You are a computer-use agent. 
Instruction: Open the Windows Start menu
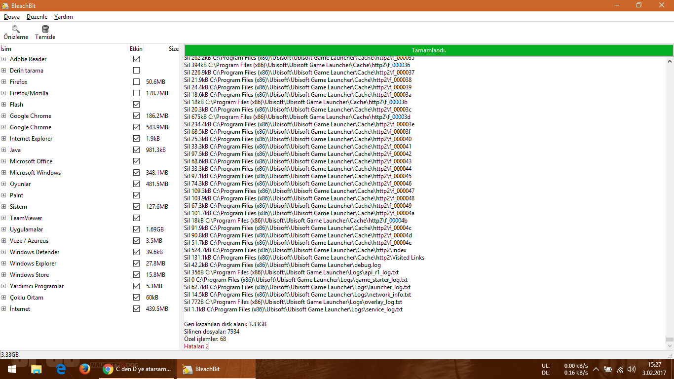coord(12,369)
